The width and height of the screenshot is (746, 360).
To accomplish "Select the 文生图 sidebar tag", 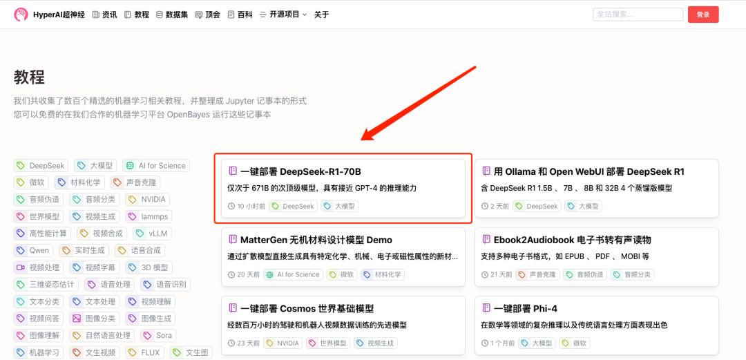I will tap(191, 353).
